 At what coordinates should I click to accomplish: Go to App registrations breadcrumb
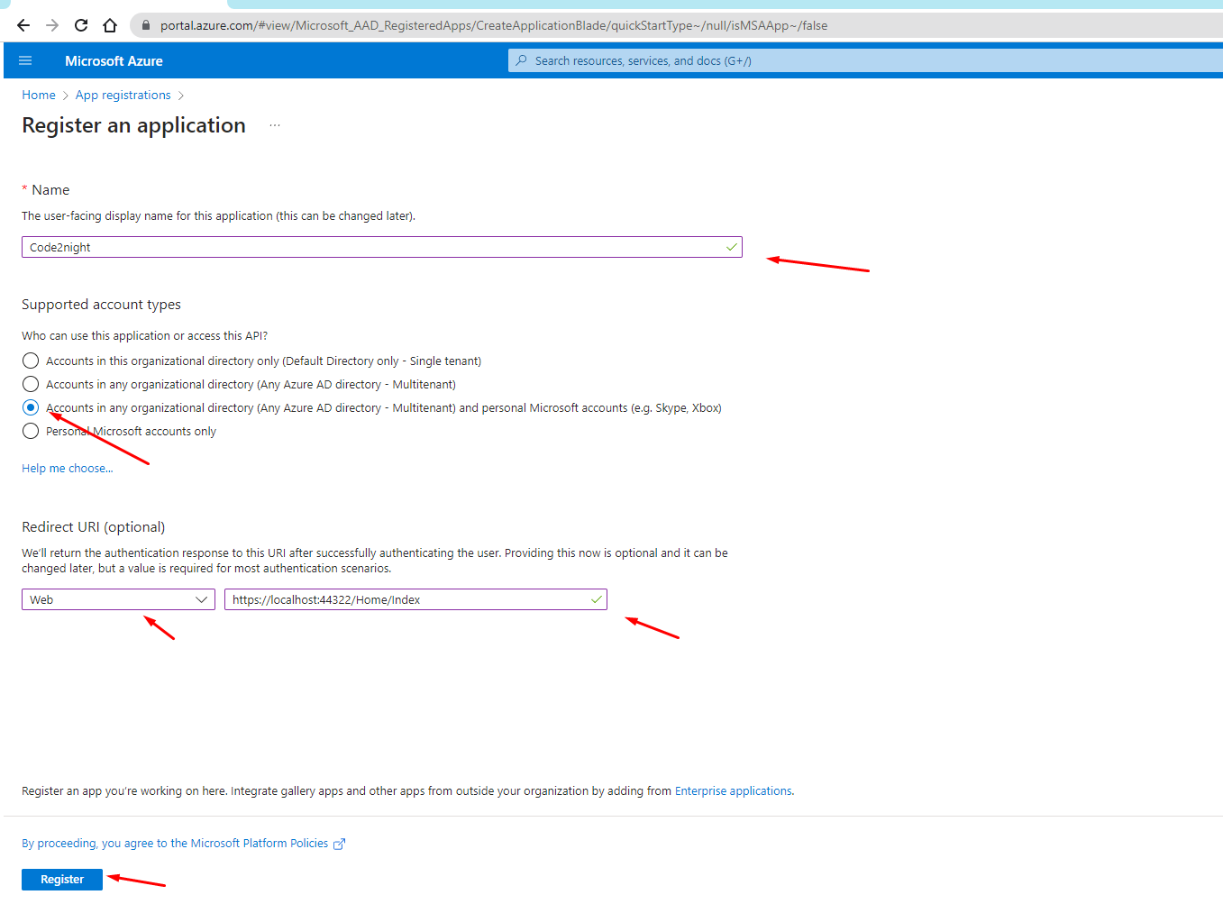click(x=123, y=95)
